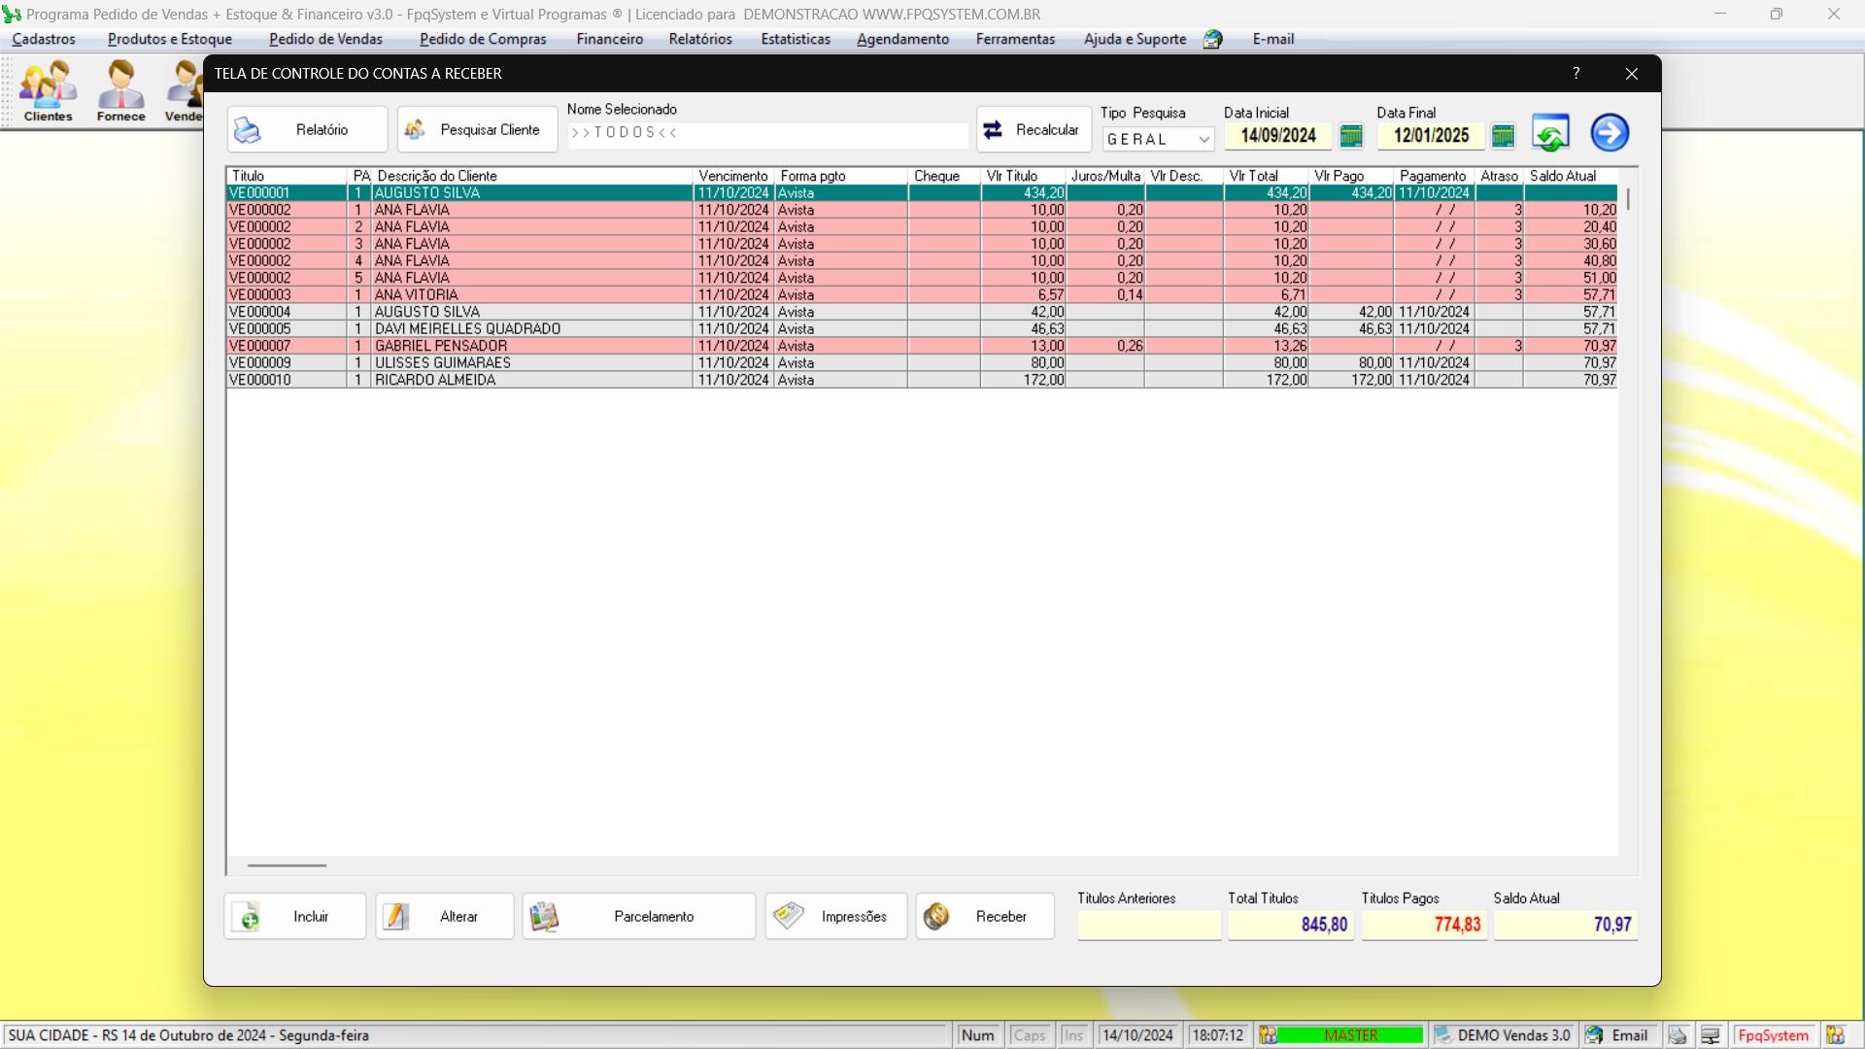Open the Pedido de Compras menu
The height and width of the screenshot is (1049, 1865).
tap(483, 40)
